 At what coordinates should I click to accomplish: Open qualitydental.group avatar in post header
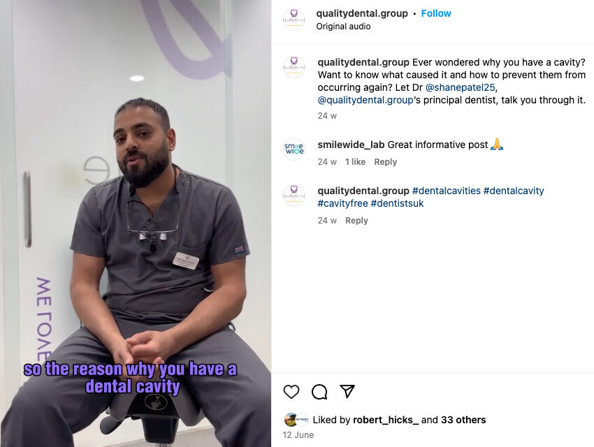[294, 20]
